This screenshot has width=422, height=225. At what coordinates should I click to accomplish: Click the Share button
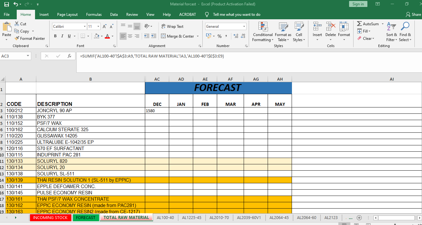point(413,15)
